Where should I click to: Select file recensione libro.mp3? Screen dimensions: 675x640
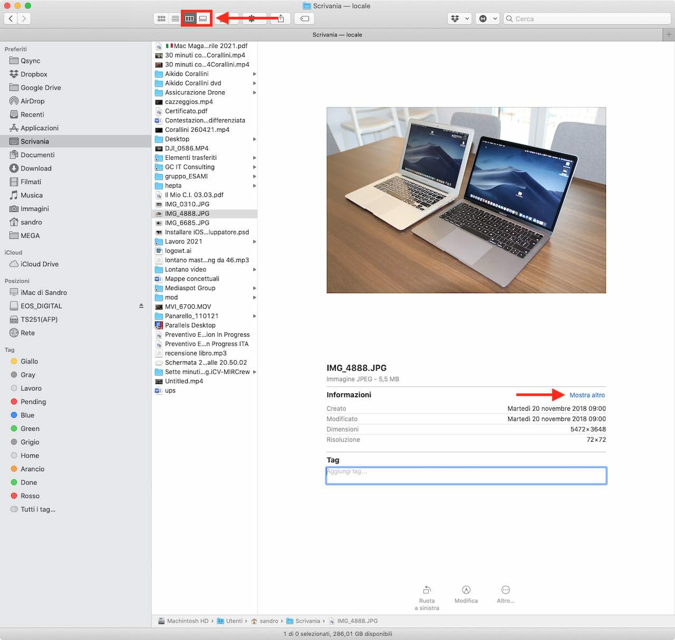click(x=196, y=353)
